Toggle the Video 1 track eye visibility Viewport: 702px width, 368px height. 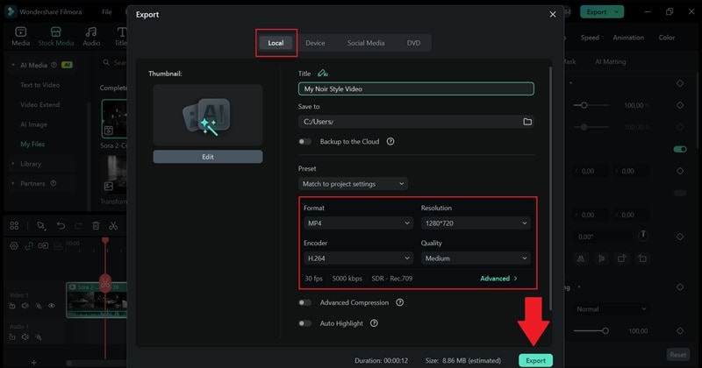(52, 306)
